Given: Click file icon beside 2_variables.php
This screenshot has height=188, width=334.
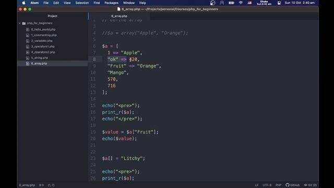Looking at the screenshot, I should pyautogui.click(x=28, y=41).
